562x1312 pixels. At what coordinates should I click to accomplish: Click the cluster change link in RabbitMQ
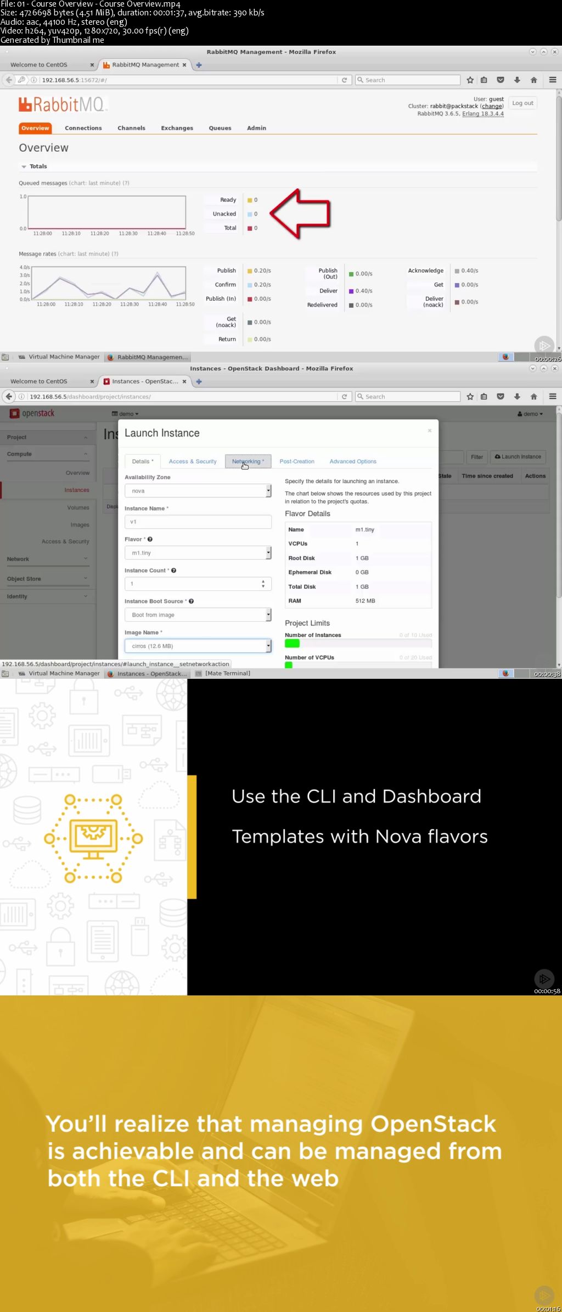[492, 107]
